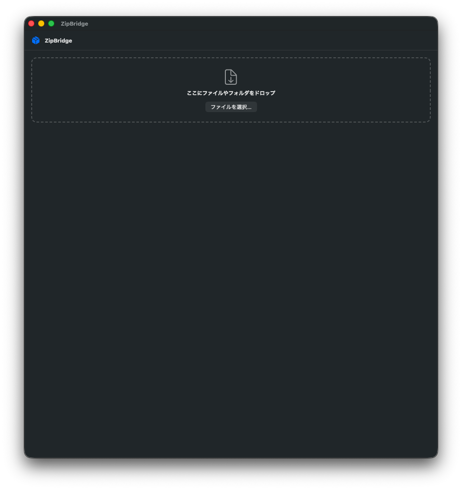The height and width of the screenshot is (490, 462).
Task: Maximize the window with green button
Action: click(x=51, y=23)
